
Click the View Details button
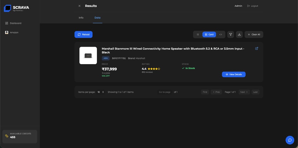pos(234,74)
